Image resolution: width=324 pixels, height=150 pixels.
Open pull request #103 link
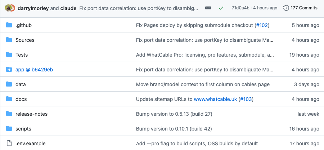246,99
